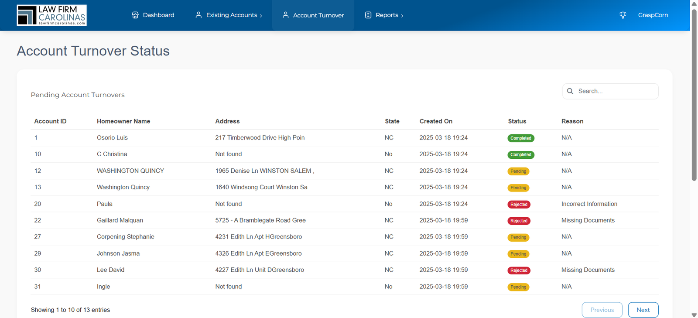Image resolution: width=698 pixels, height=318 pixels.
Task: Sort by Account ID column header
Action: [x=50, y=121]
